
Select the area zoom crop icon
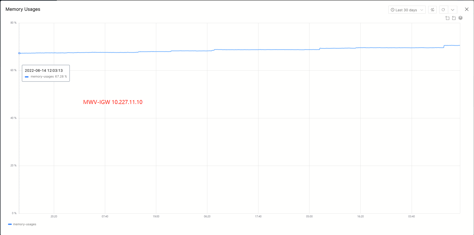pos(447,18)
